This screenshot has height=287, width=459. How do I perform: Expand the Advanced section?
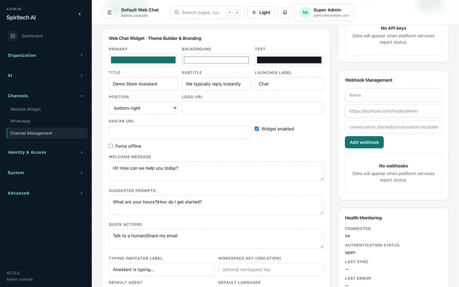point(46,193)
